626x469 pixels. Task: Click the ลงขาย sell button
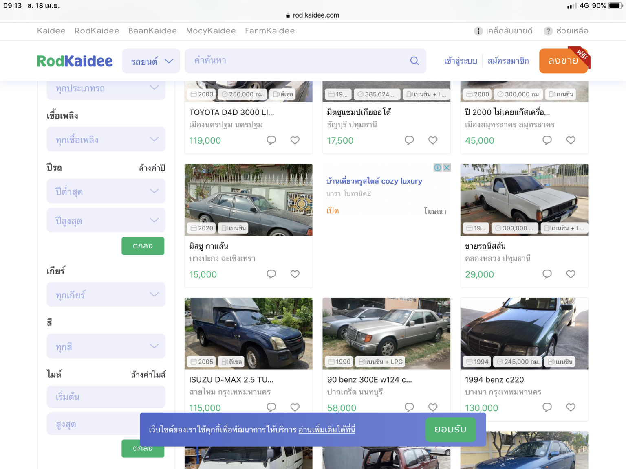click(563, 61)
